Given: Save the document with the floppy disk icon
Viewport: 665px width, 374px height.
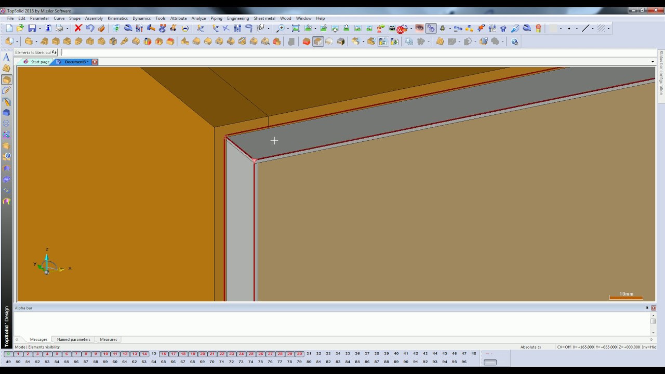Looking at the screenshot, I should pyautogui.click(x=32, y=29).
